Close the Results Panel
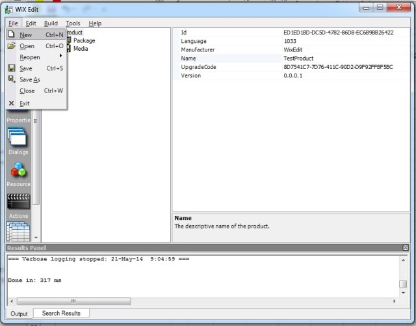The image size is (416, 326). (x=406, y=248)
